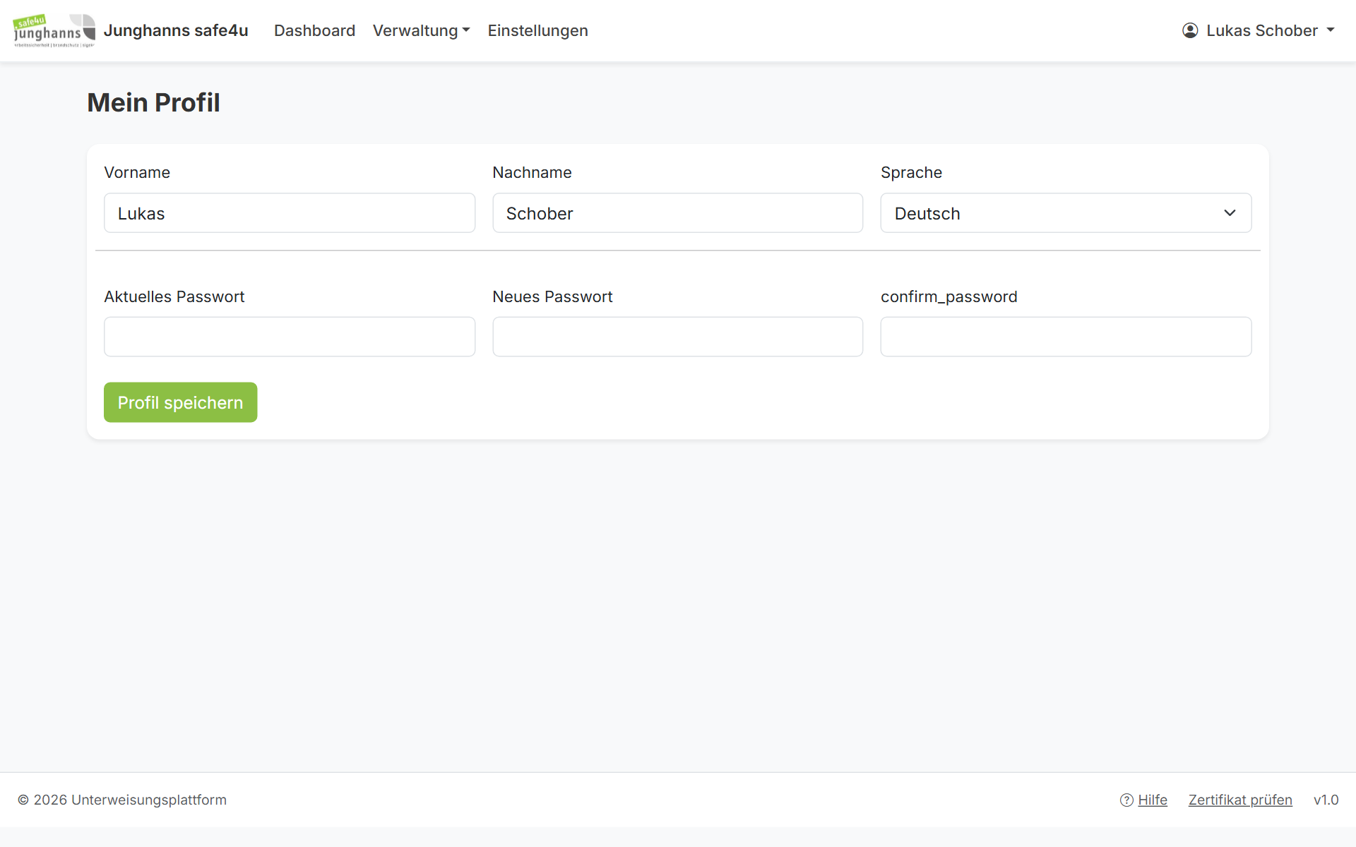Image resolution: width=1356 pixels, height=847 pixels.
Task: Open the Sprache language selector
Action: (x=1066, y=213)
